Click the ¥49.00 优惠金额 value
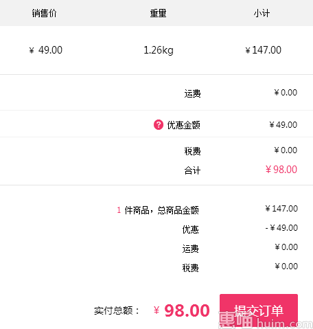The image size is (313, 329). tap(283, 125)
